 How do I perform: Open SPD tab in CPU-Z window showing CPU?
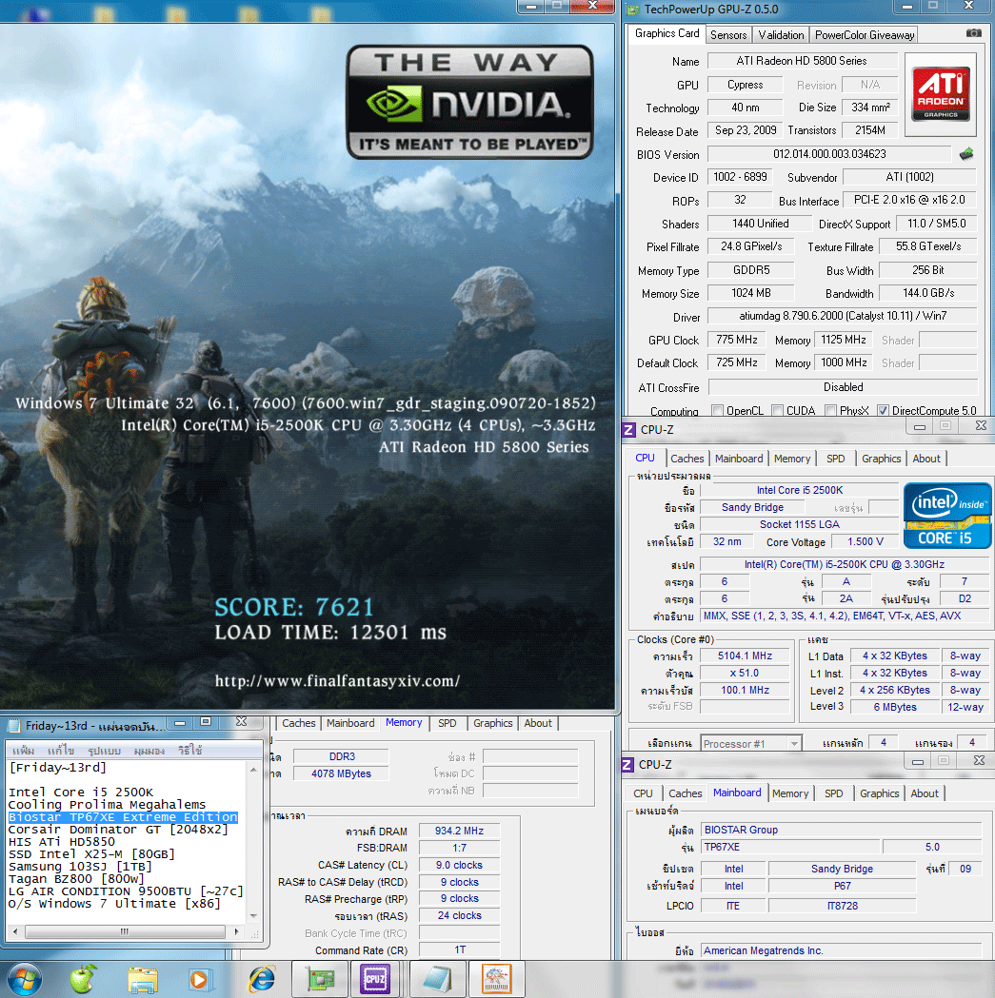click(836, 459)
